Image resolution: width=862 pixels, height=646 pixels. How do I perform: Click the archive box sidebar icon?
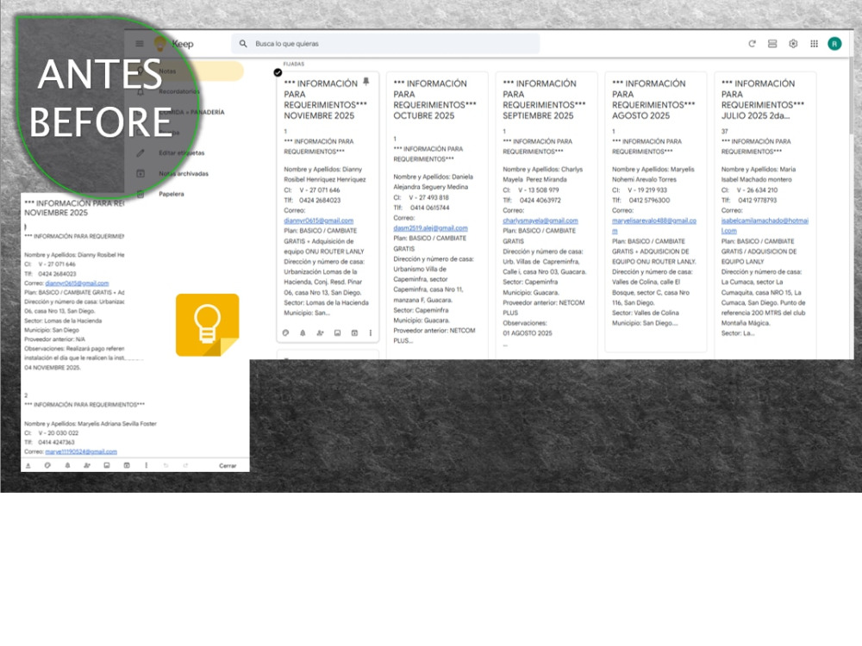click(x=141, y=174)
